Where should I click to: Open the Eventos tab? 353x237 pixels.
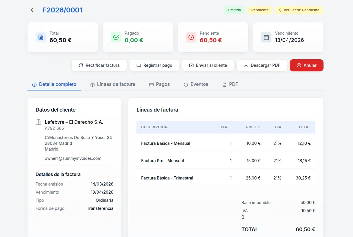tap(196, 84)
